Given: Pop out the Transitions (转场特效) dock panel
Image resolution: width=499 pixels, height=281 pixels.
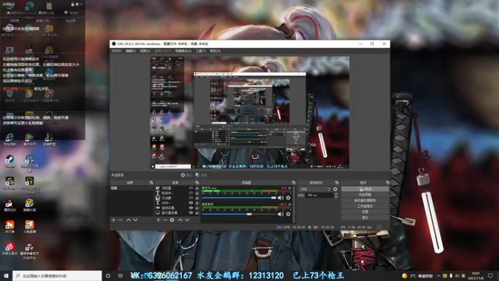Looking at the screenshot, I should pos(337,182).
